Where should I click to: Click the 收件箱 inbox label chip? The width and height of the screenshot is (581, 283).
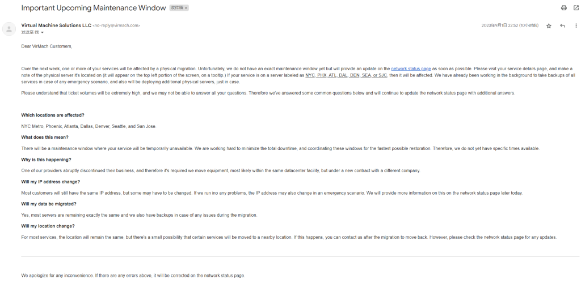pos(176,8)
